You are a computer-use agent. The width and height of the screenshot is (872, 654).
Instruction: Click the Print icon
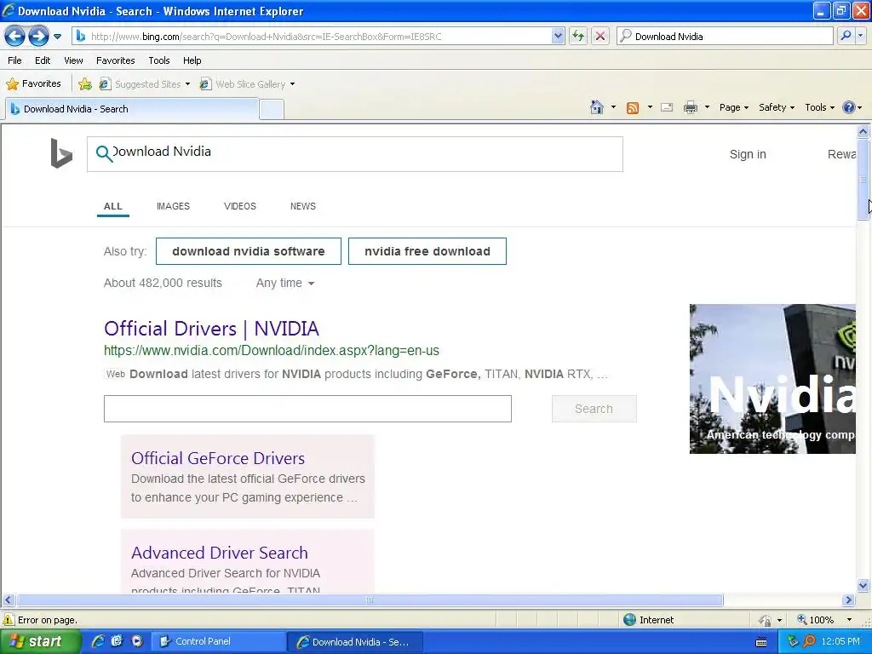click(x=690, y=107)
